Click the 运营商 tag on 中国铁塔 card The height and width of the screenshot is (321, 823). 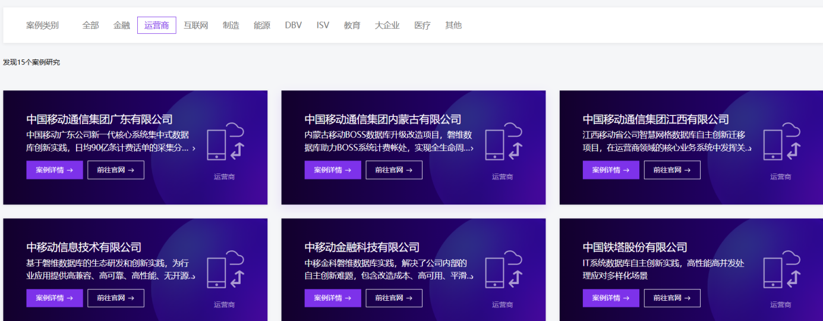pos(781,304)
